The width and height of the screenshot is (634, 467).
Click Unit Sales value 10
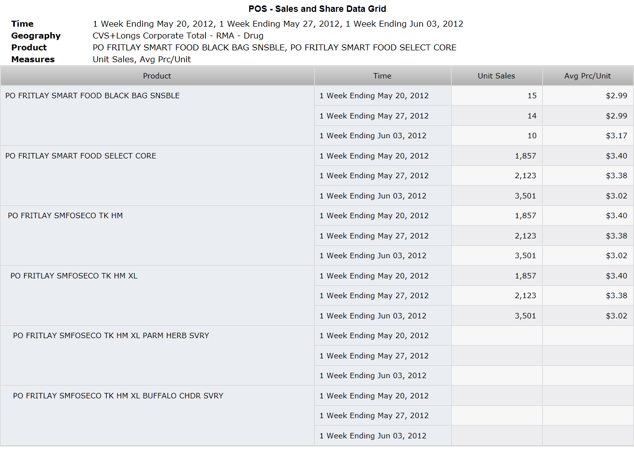coord(497,136)
